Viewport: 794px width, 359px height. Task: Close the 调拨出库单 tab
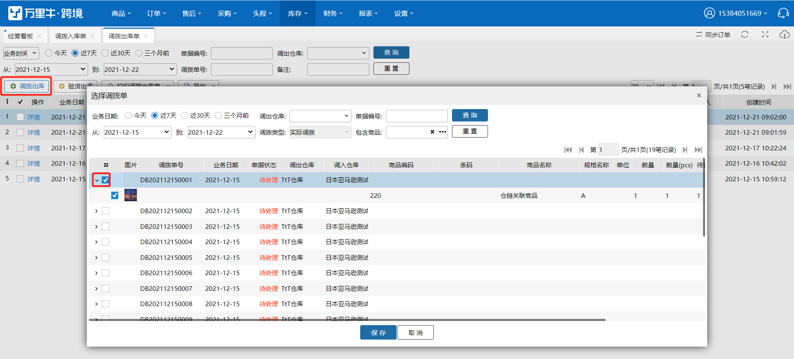point(146,36)
